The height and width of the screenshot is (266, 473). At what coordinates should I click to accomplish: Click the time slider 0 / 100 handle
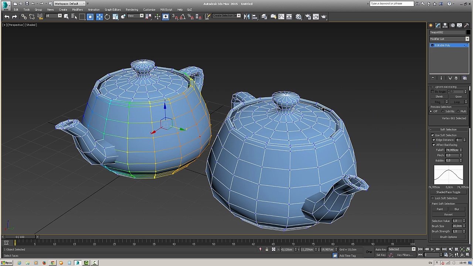20,237
